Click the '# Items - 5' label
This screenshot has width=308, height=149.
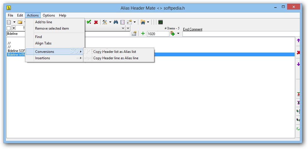[x=172, y=28]
